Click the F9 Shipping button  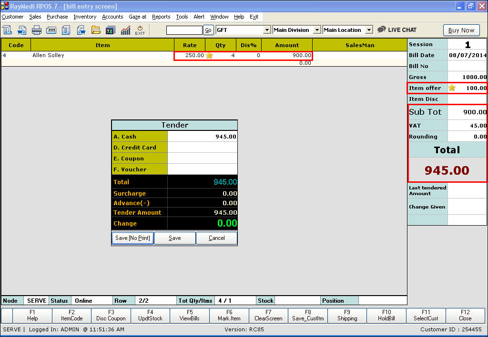point(347,315)
